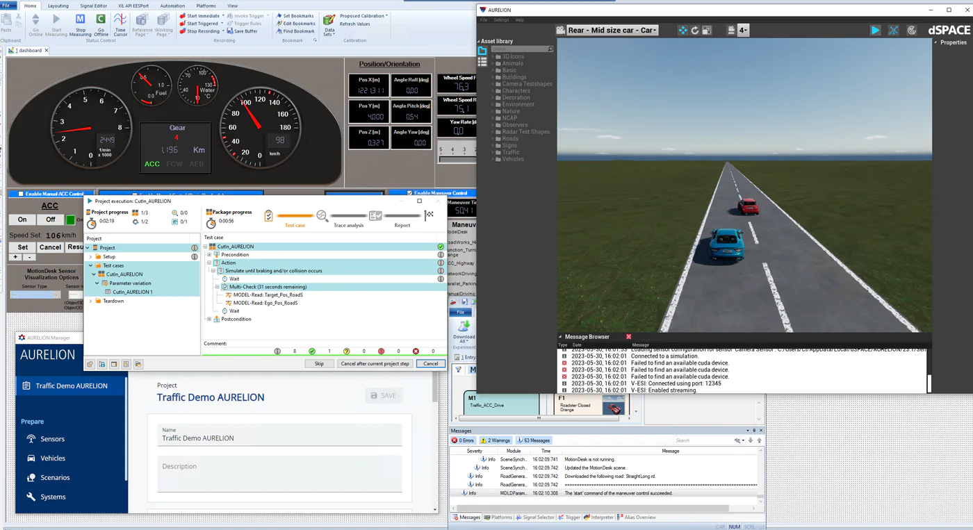
Task: Expand the Setup node in Project tree
Action: coord(90,256)
